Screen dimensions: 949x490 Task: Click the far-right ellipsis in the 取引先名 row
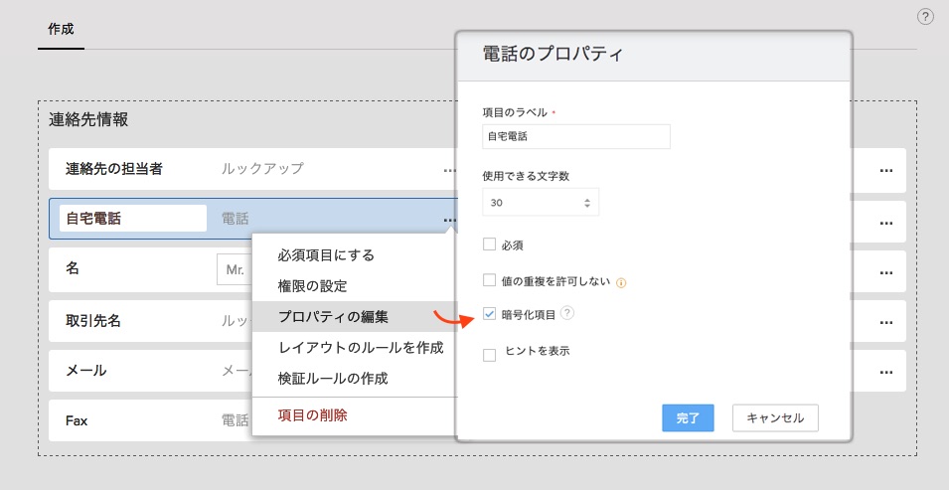pyautogui.click(x=886, y=323)
